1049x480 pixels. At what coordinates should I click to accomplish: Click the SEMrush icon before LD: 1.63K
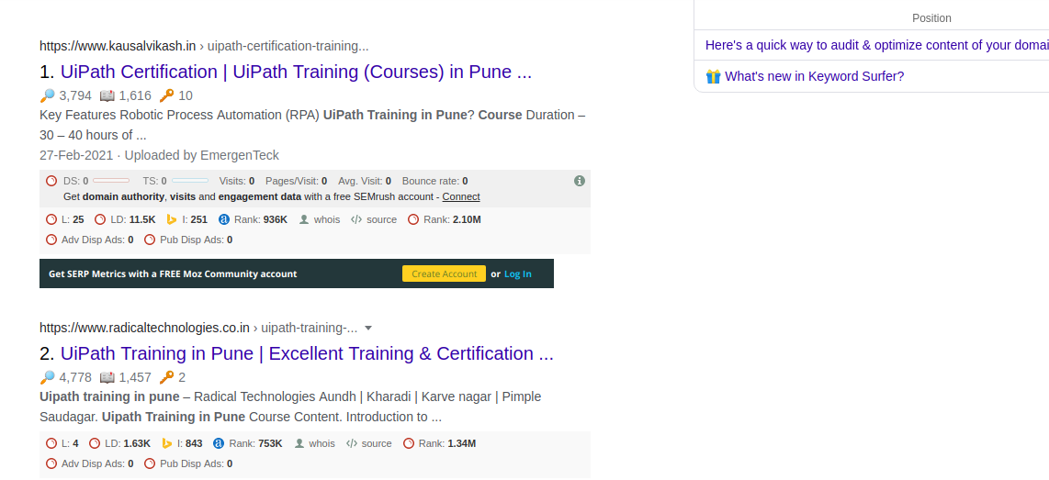pyautogui.click(x=95, y=443)
